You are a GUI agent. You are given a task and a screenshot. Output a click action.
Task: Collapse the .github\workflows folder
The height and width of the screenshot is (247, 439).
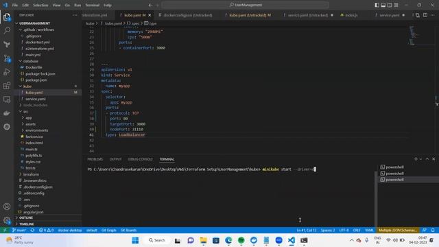38,30
